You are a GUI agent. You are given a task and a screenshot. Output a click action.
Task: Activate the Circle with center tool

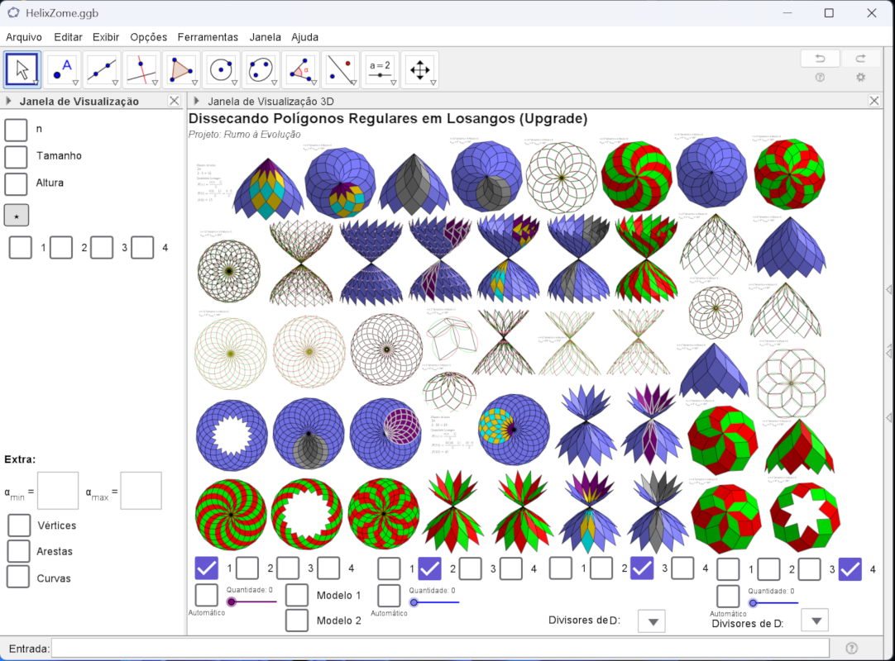click(x=221, y=70)
